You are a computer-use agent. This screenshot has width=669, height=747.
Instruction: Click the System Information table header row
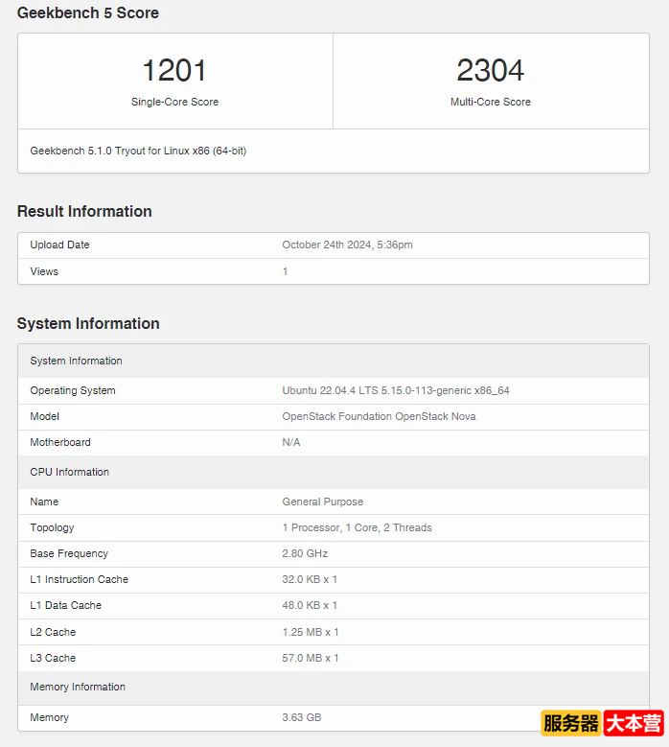pos(77,362)
